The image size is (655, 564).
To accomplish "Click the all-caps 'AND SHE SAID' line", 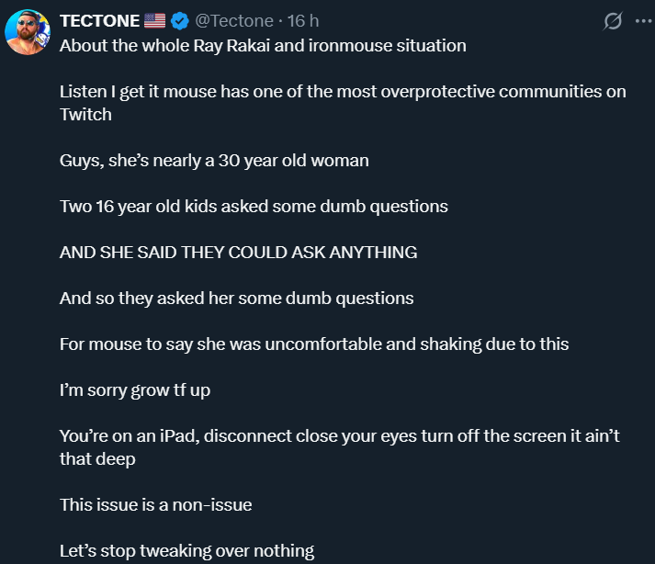I will 238,253.
